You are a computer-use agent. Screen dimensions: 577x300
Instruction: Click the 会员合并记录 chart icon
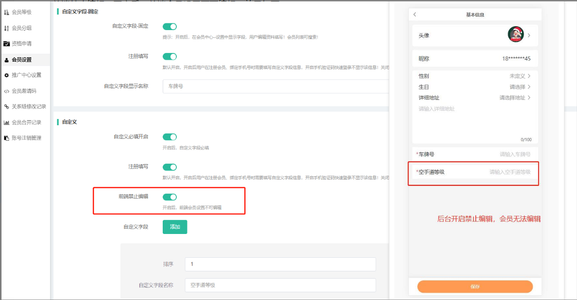pos(7,122)
